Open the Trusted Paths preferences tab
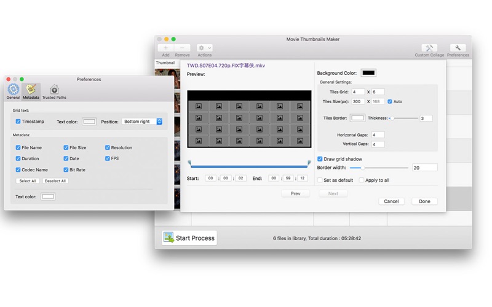Image resolution: width=492 pixels, height=307 pixels. point(54,90)
